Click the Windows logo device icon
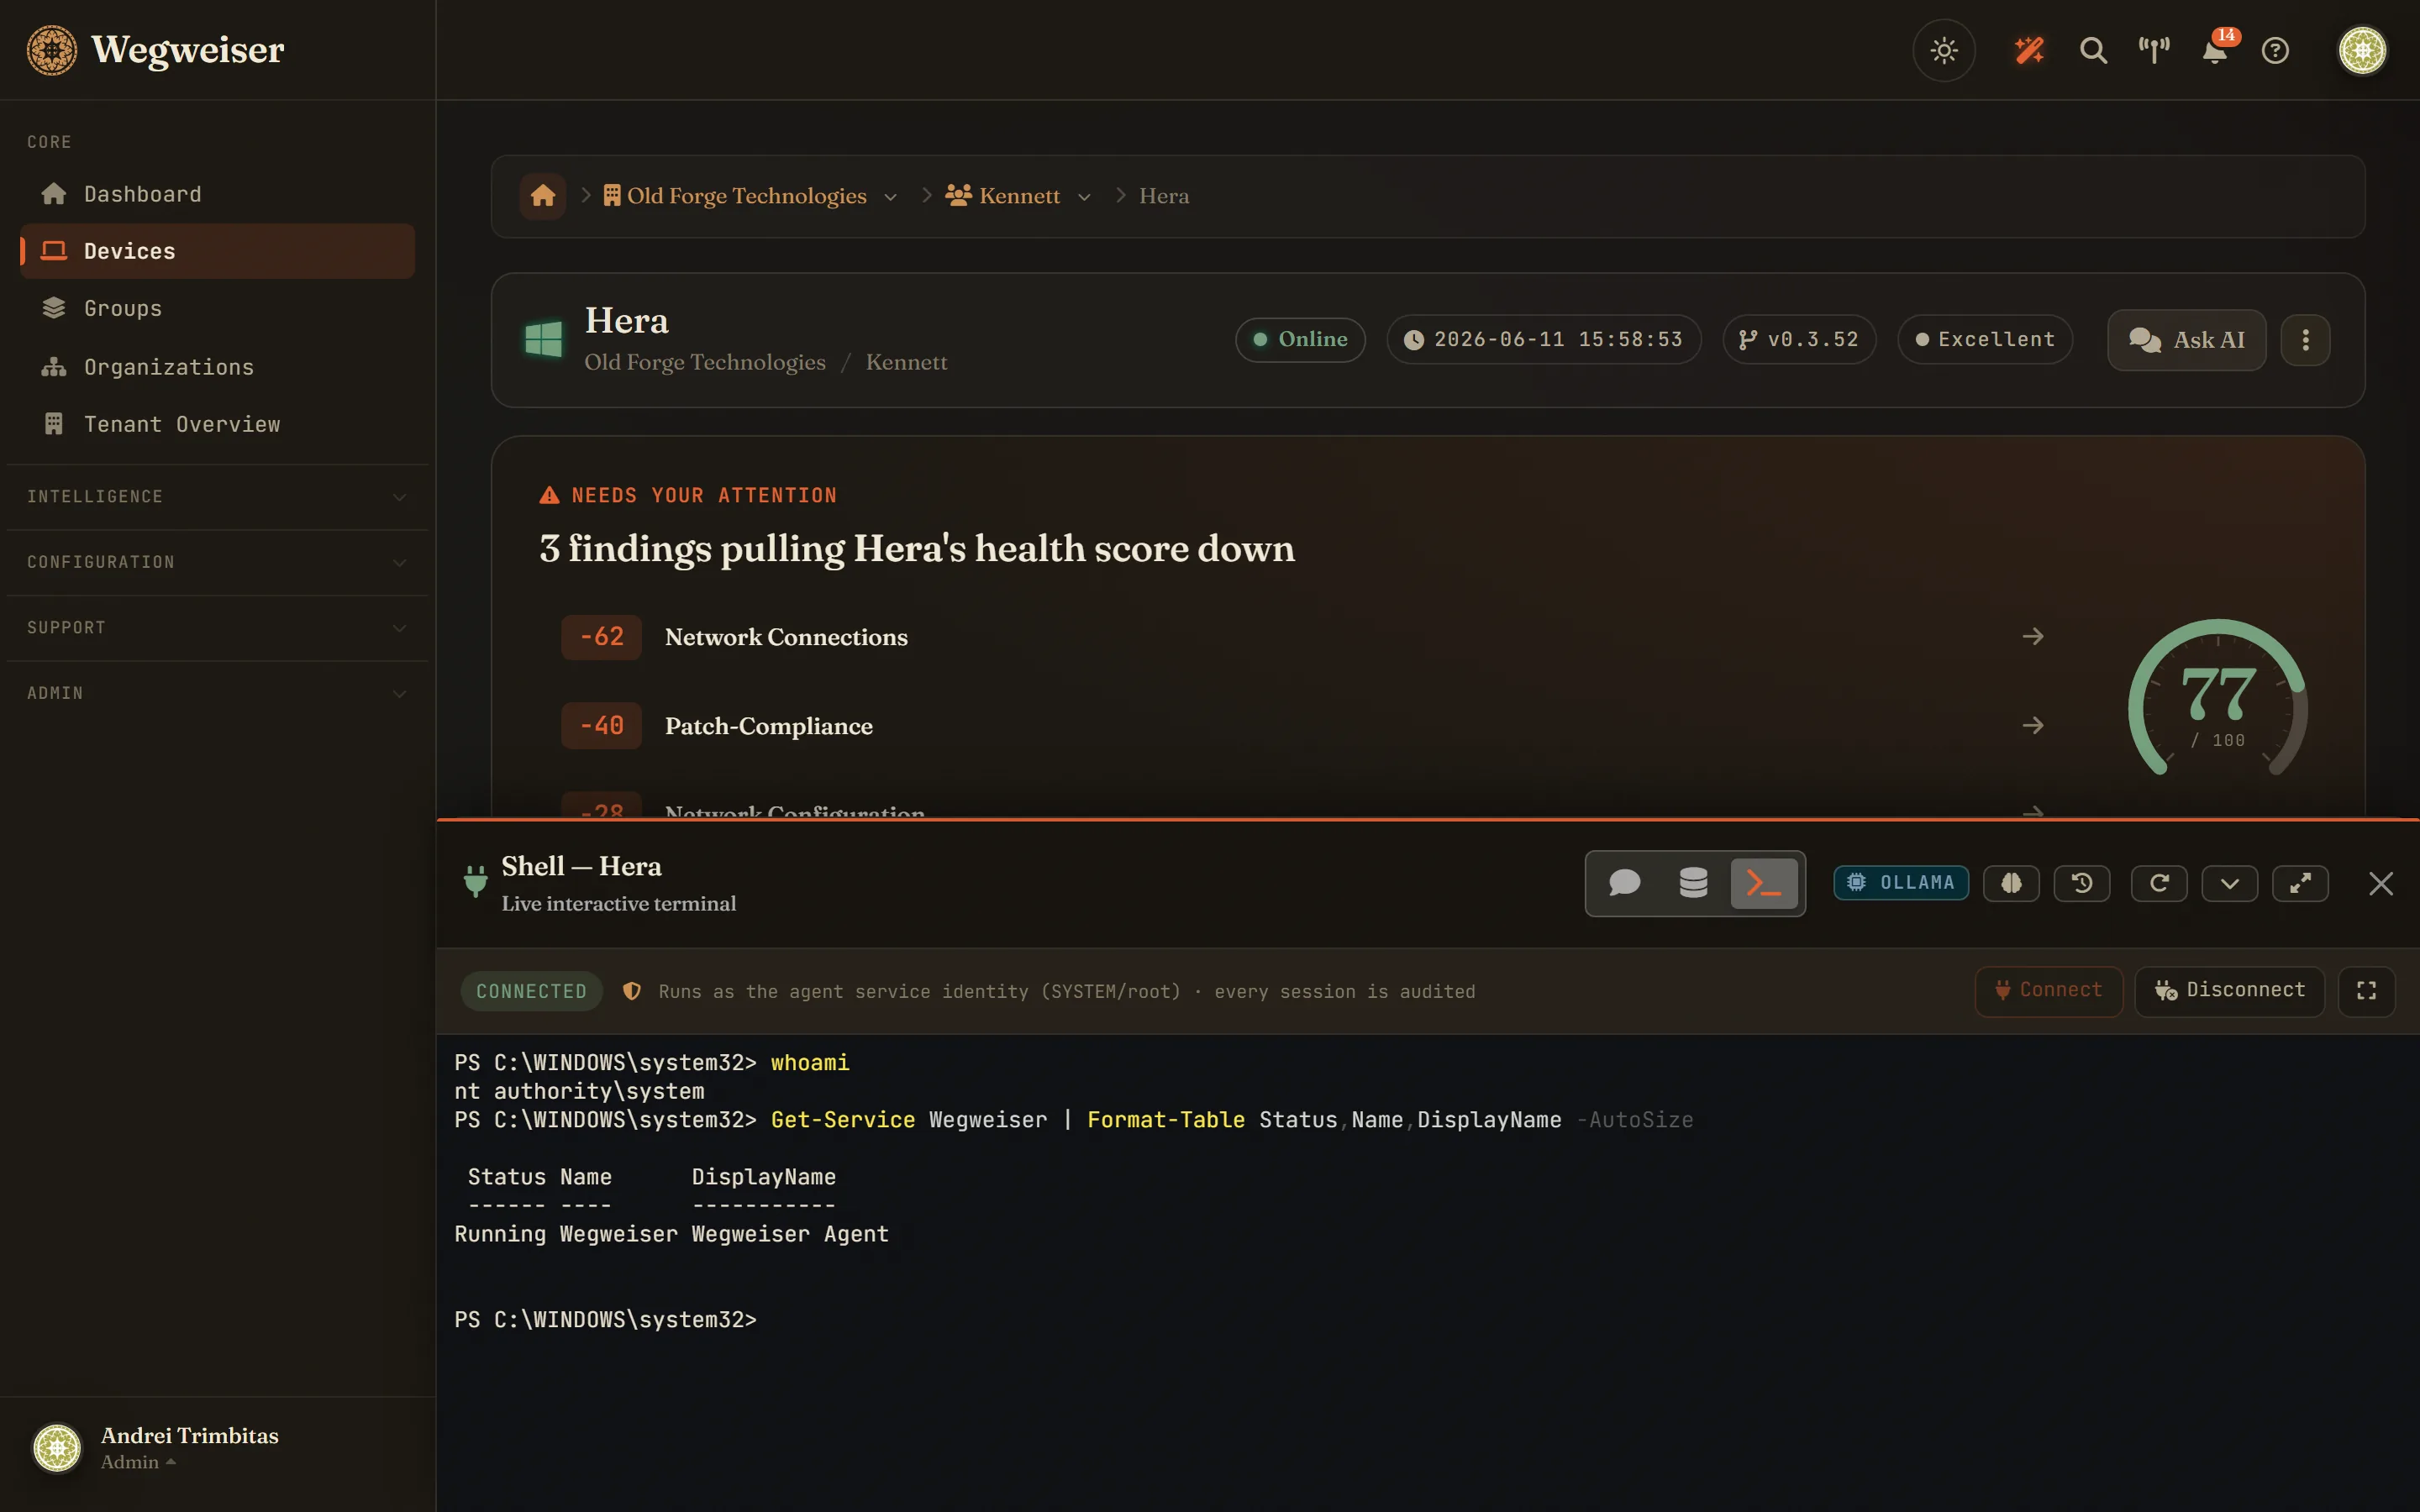 pos(543,340)
